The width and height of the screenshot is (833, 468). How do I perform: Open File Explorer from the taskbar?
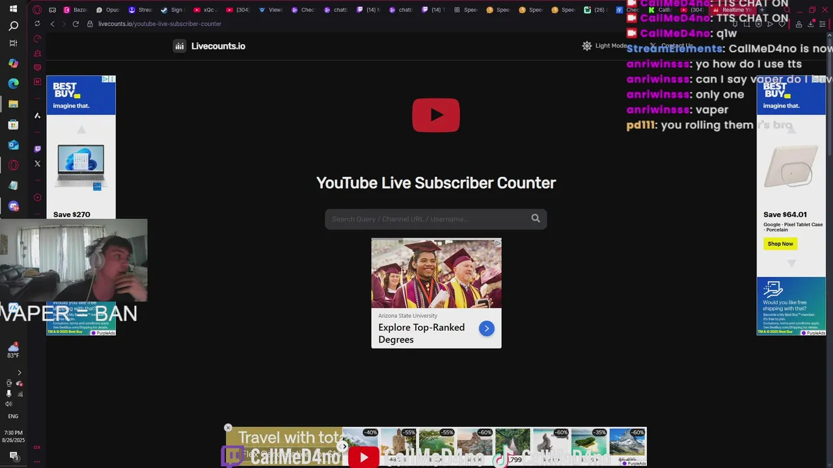pos(13,103)
